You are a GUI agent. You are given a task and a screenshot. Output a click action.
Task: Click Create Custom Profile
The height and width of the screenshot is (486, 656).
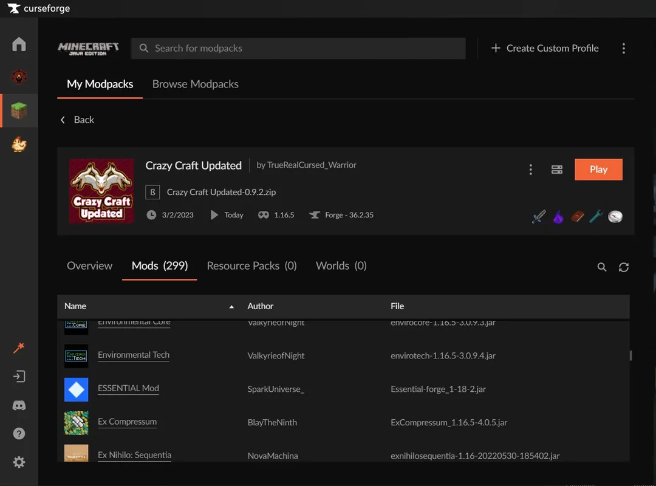pos(545,49)
